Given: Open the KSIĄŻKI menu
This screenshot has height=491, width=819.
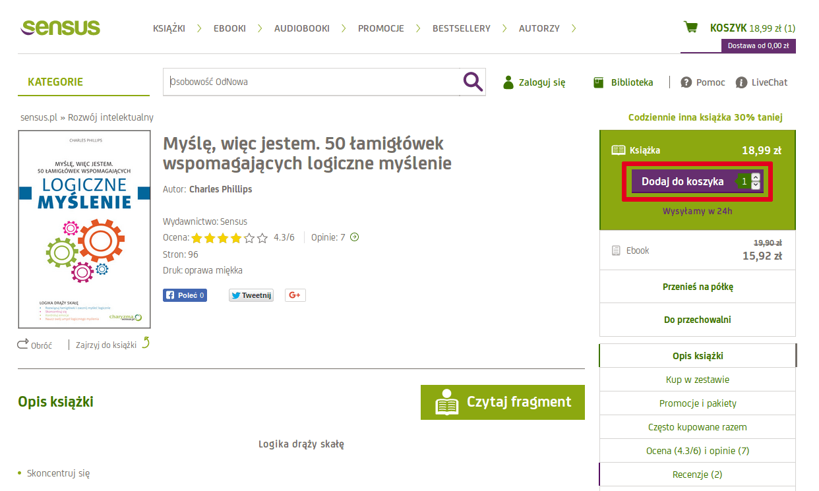Looking at the screenshot, I should [169, 28].
